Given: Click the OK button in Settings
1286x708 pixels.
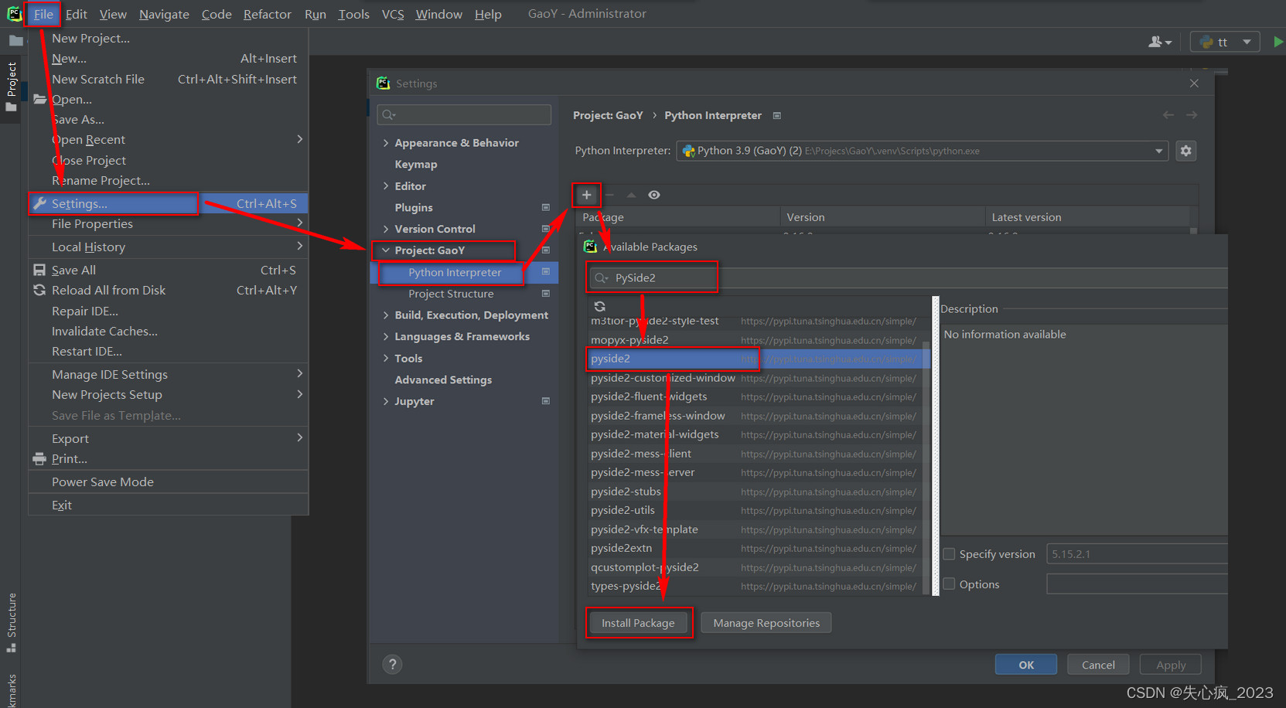Looking at the screenshot, I should pyautogui.click(x=1026, y=665).
